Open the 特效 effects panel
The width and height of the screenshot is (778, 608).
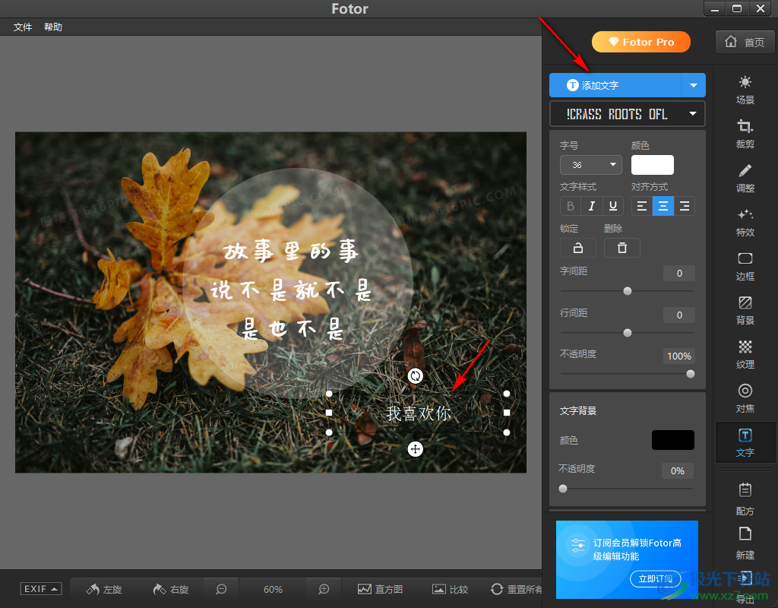[745, 221]
